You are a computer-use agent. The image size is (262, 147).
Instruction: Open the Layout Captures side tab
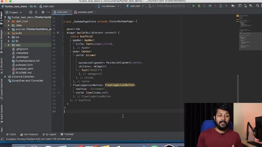[2, 89]
